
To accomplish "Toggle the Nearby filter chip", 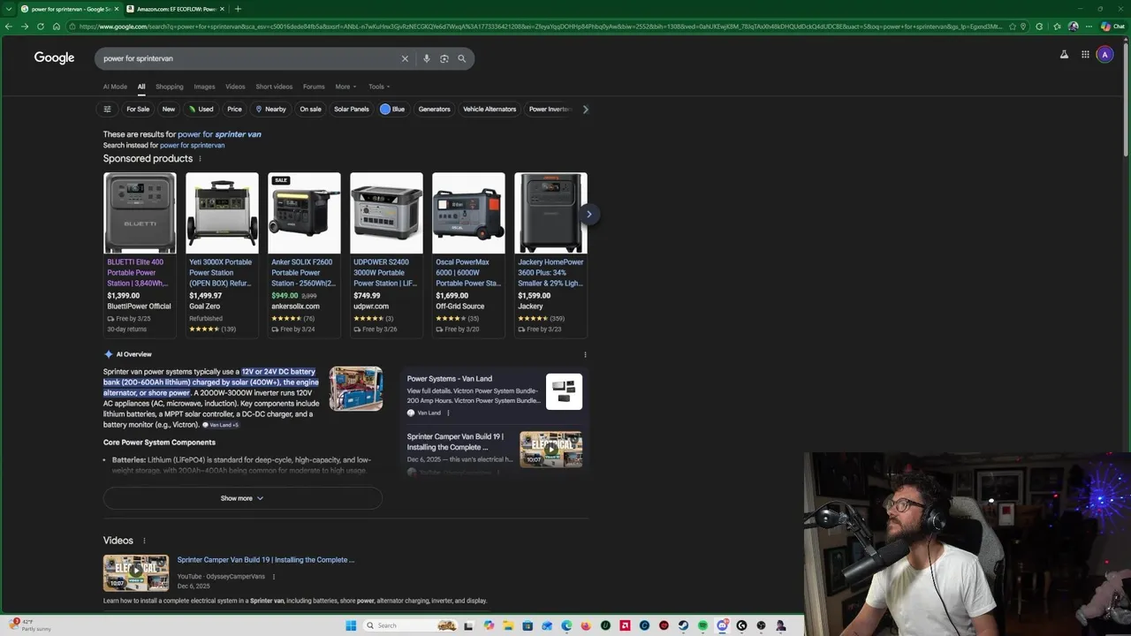I will click(x=270, y=110).
